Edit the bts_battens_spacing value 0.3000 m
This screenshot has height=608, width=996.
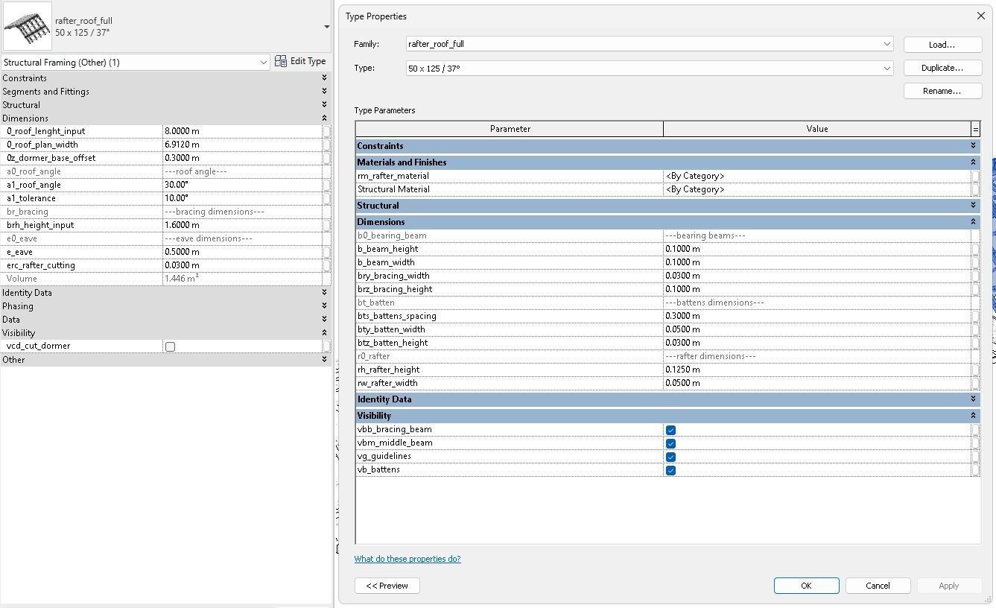816,316
